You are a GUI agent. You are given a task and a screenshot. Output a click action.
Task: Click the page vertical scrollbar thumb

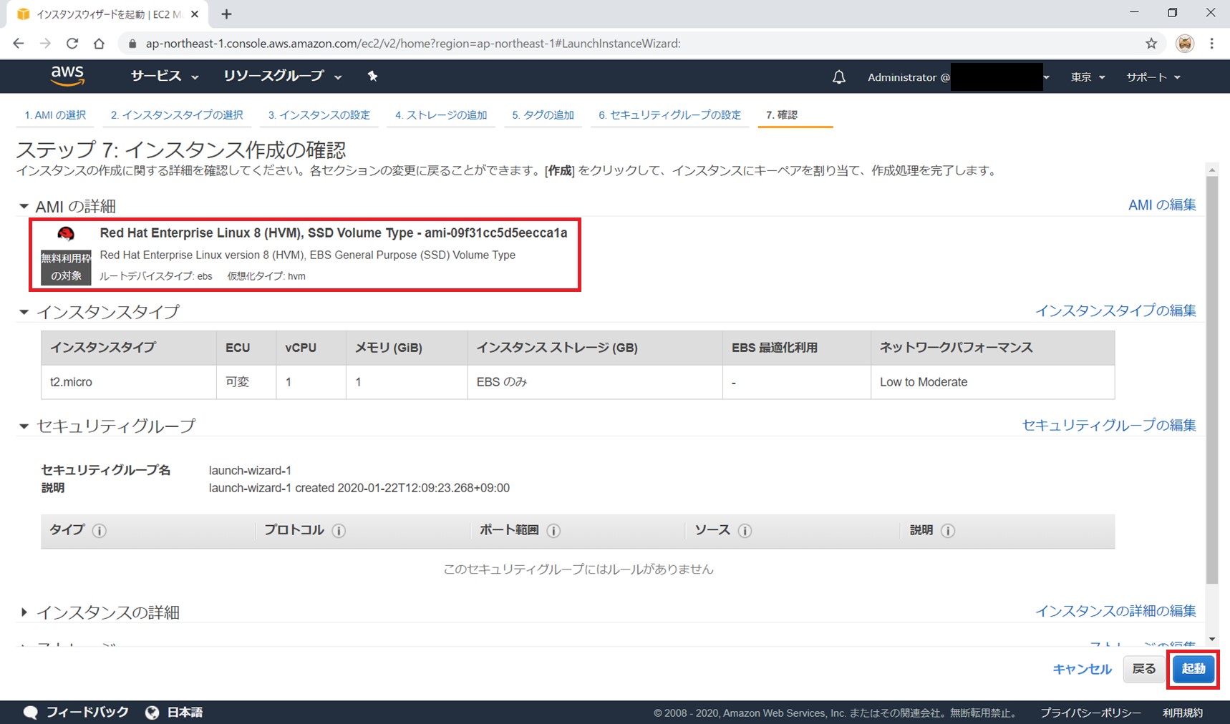[1211, 380]
